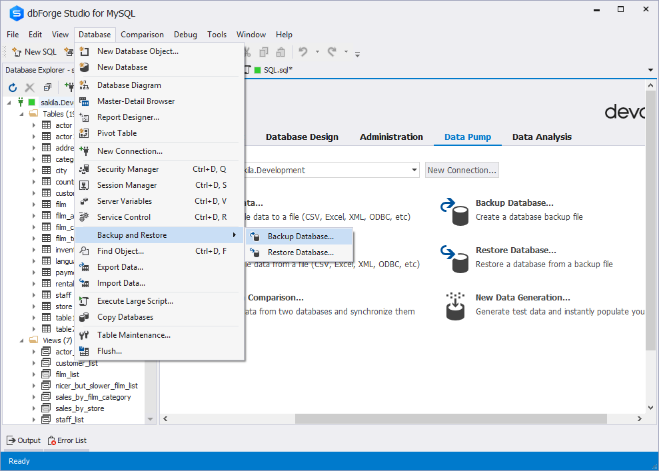Image resolution: width=659 pixels, height=471 pixels.
Task: Expand the staff table node
Action: click(34, 295)
